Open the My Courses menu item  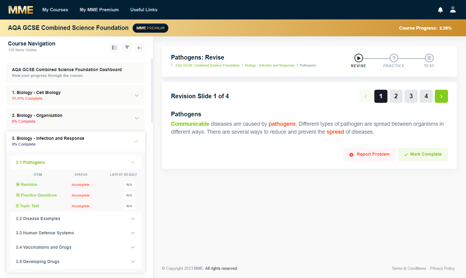tap(55, 10)
